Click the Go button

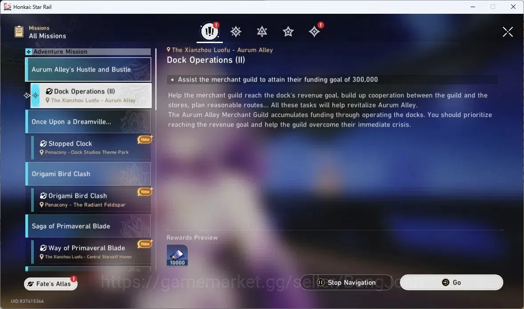click(451, 282)
